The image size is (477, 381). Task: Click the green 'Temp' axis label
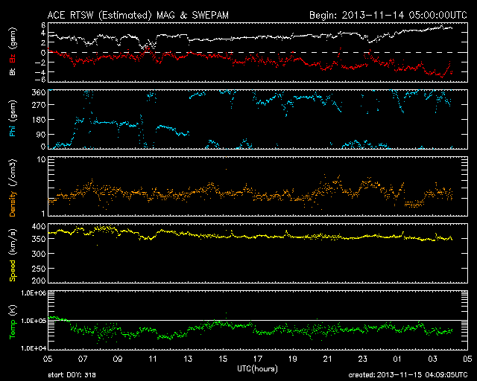(13, 329)
